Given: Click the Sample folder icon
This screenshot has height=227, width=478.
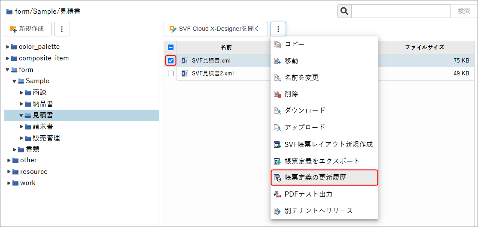Looking at the screenshot, I should 21,81.
